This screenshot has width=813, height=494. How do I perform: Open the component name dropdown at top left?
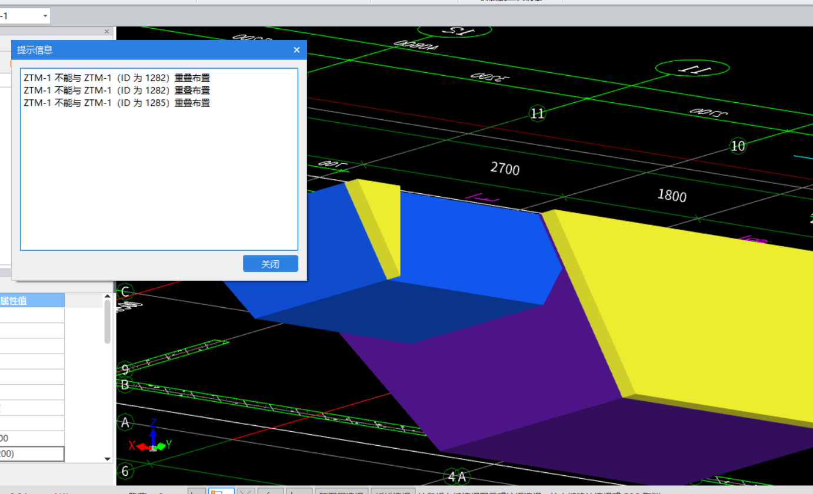tap(45, 16)
